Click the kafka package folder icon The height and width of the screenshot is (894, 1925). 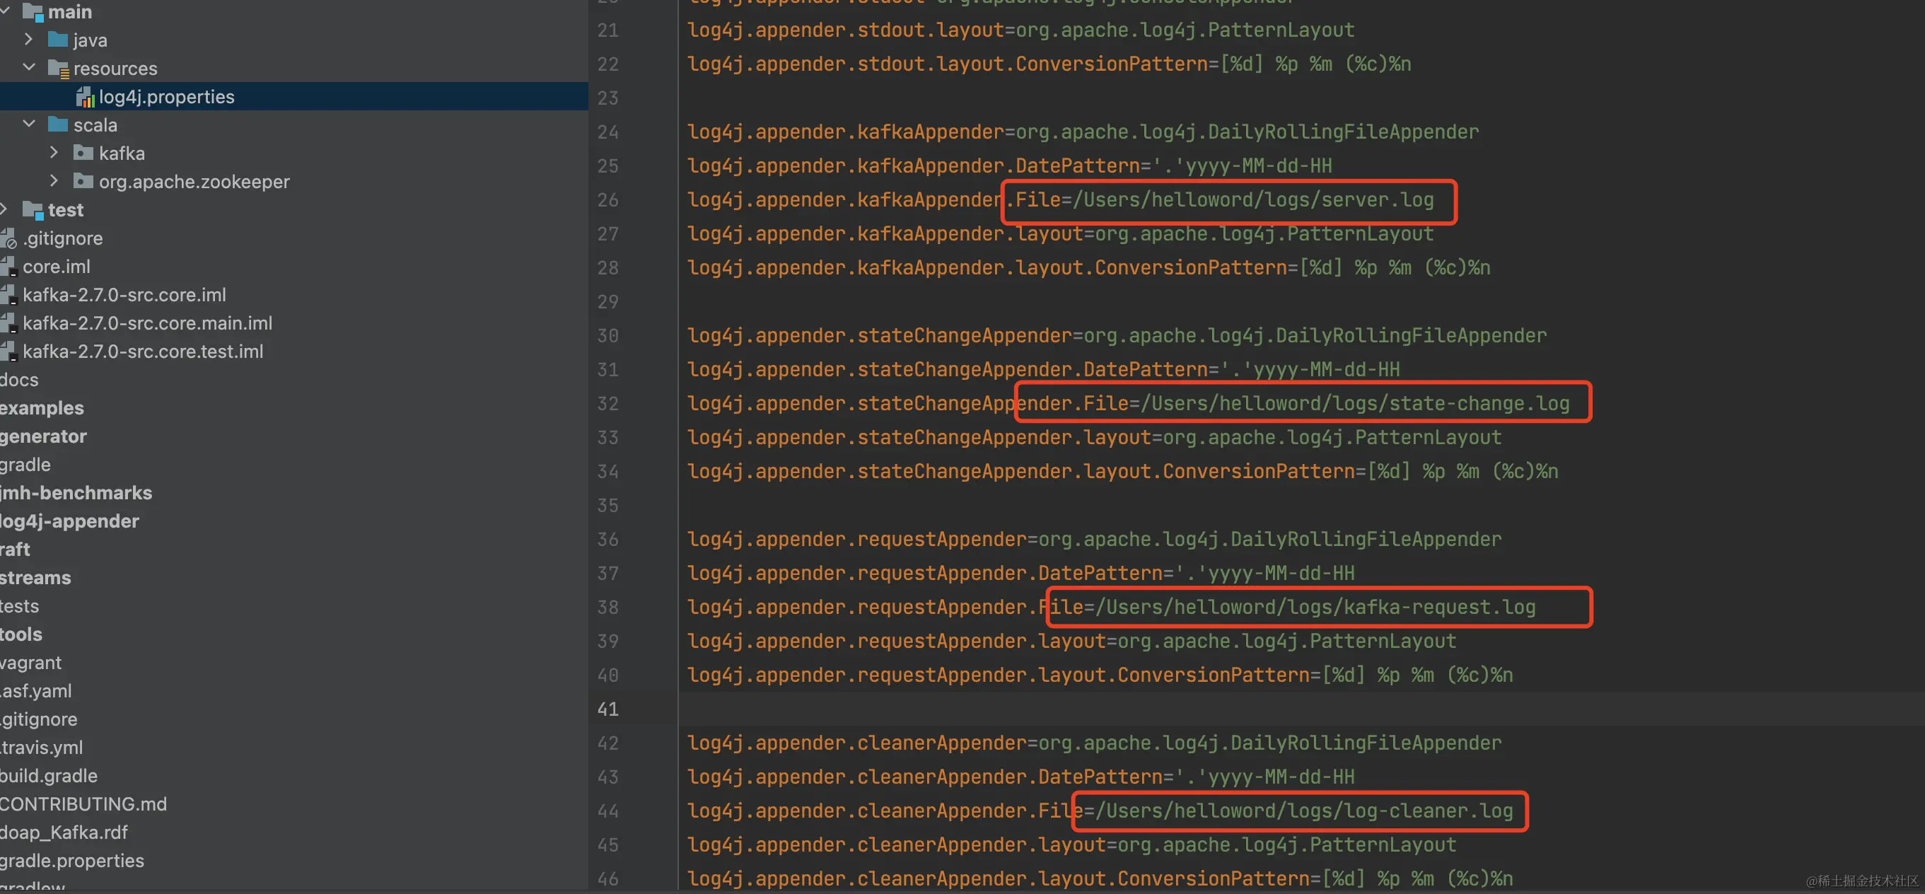tap(83, 153)
